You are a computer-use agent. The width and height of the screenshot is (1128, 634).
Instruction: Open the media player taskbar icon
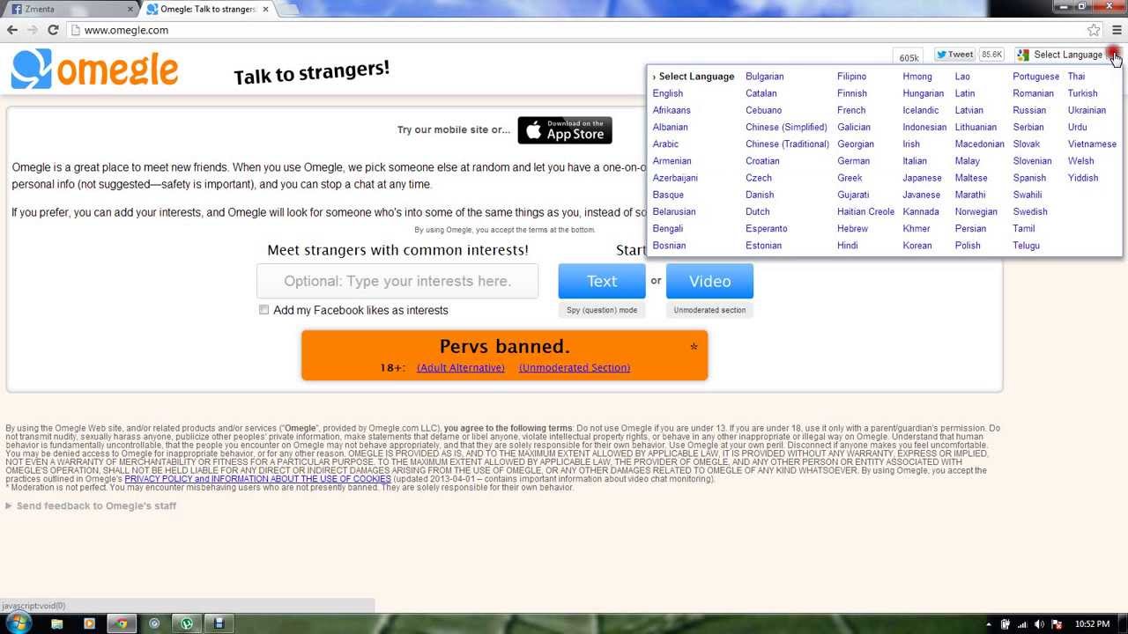point(89,624)
